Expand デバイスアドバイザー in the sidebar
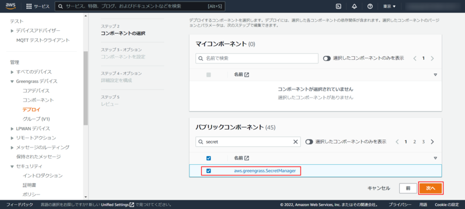The width and height of the screenshot is (465, 209). (12, 31)
